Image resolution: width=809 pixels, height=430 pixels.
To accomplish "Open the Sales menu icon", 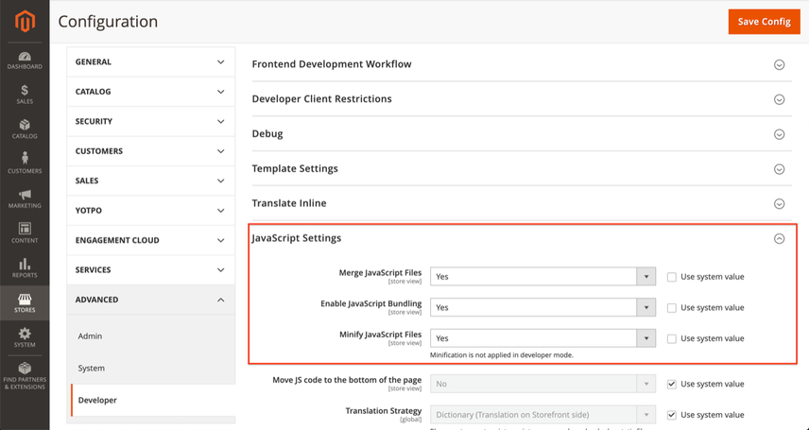I will tap(25, 95).
